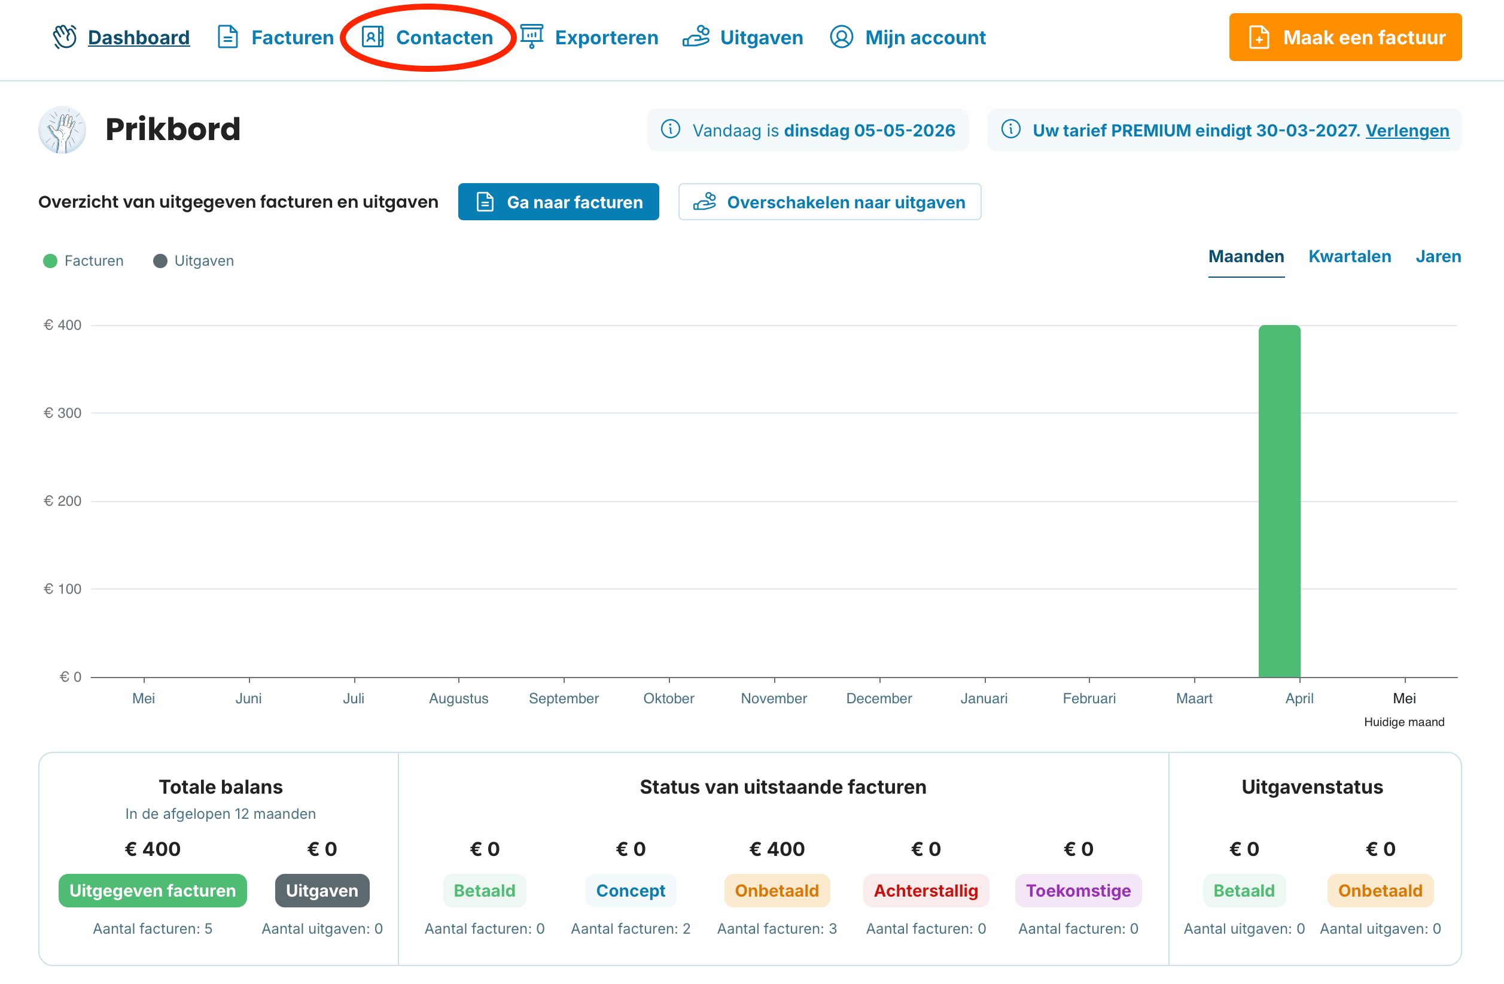Click Overschakelen naar uitgaven button
Screen dimensions: 1504x984
pos(829,202)
